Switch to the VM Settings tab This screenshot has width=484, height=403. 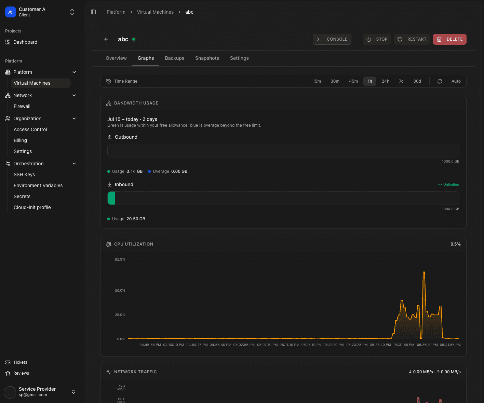pyautogui.click(x=239, y=58)
